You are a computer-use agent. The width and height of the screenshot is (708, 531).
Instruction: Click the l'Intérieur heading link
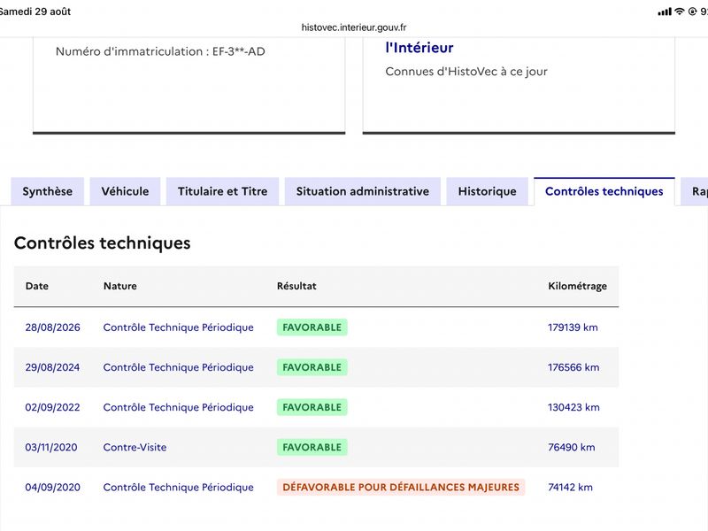(419, 48)
